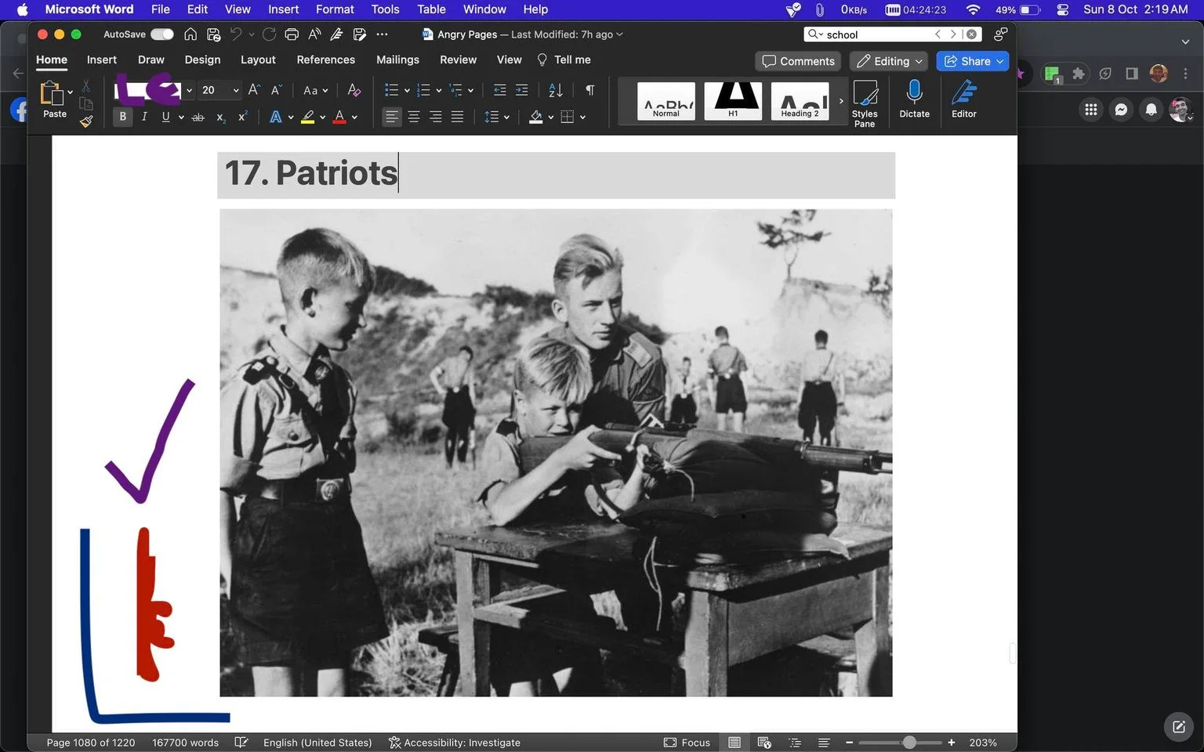Screen dimensions: 1204x752
Task: Expand the bullets list dropdown arrow
Action: point(407,90)
